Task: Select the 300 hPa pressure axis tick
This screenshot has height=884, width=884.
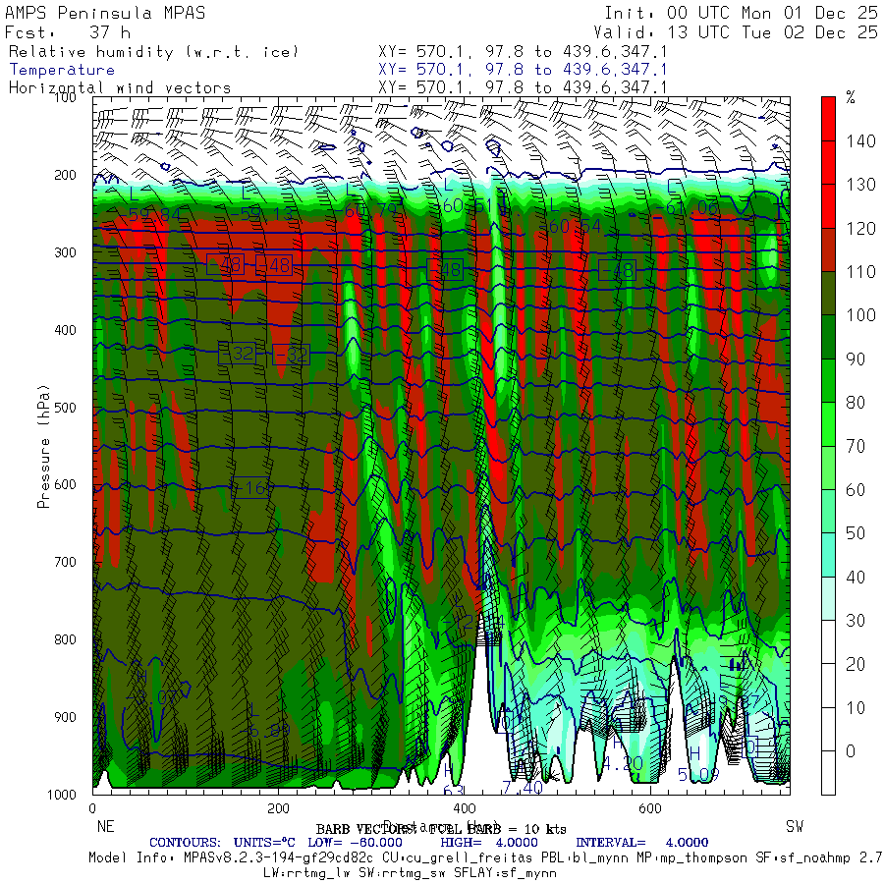Action: [x=65, y=252]
